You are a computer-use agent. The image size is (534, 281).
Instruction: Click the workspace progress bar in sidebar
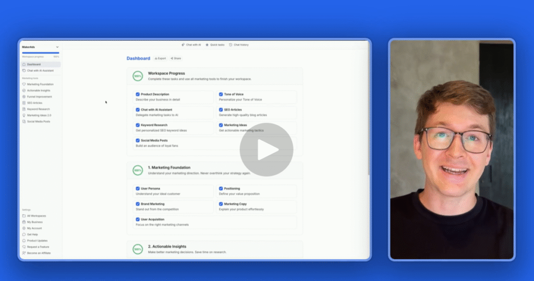[41, 53]
